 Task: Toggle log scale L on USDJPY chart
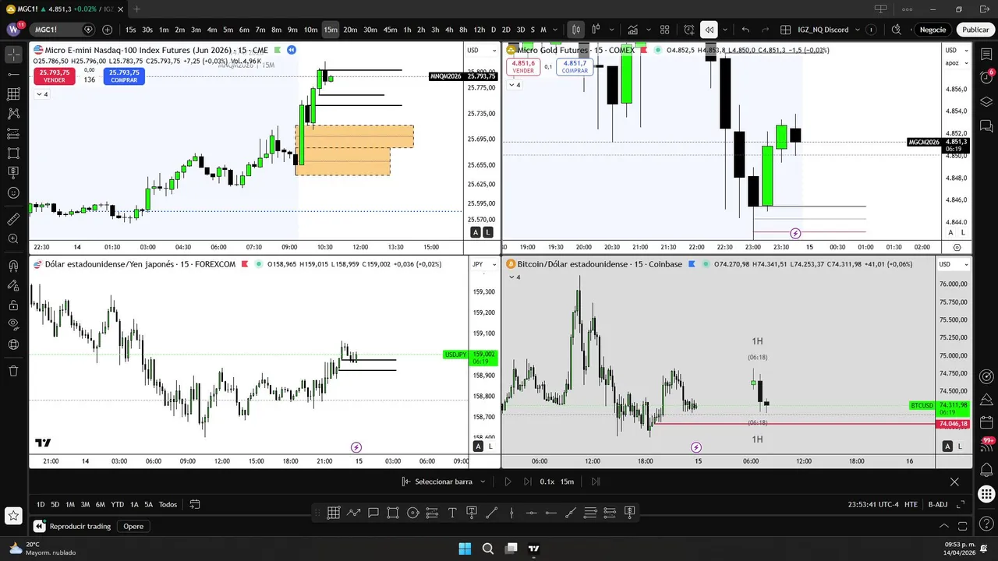(x=490, y=446)
